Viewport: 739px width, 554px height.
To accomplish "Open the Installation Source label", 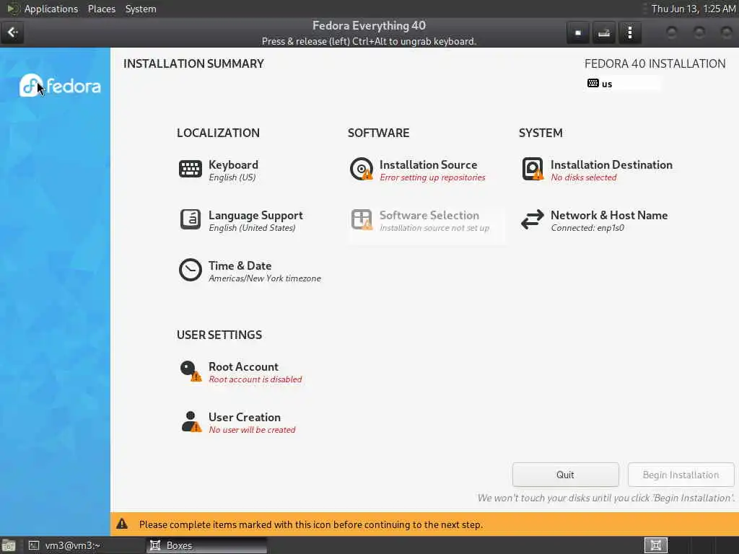I will click(428, 164).
